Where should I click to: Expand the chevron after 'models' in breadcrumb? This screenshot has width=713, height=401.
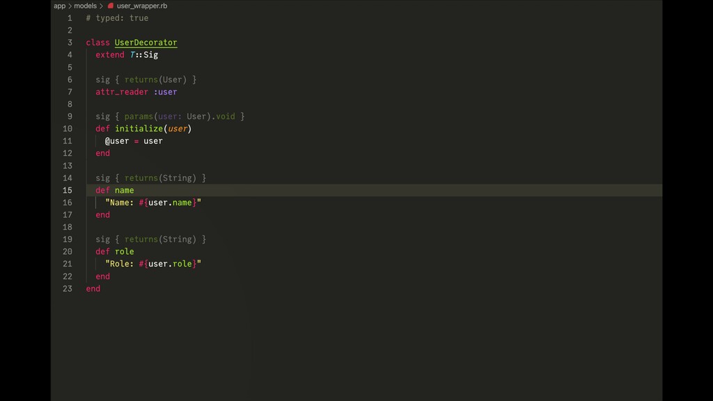click(x=101, y=6)
